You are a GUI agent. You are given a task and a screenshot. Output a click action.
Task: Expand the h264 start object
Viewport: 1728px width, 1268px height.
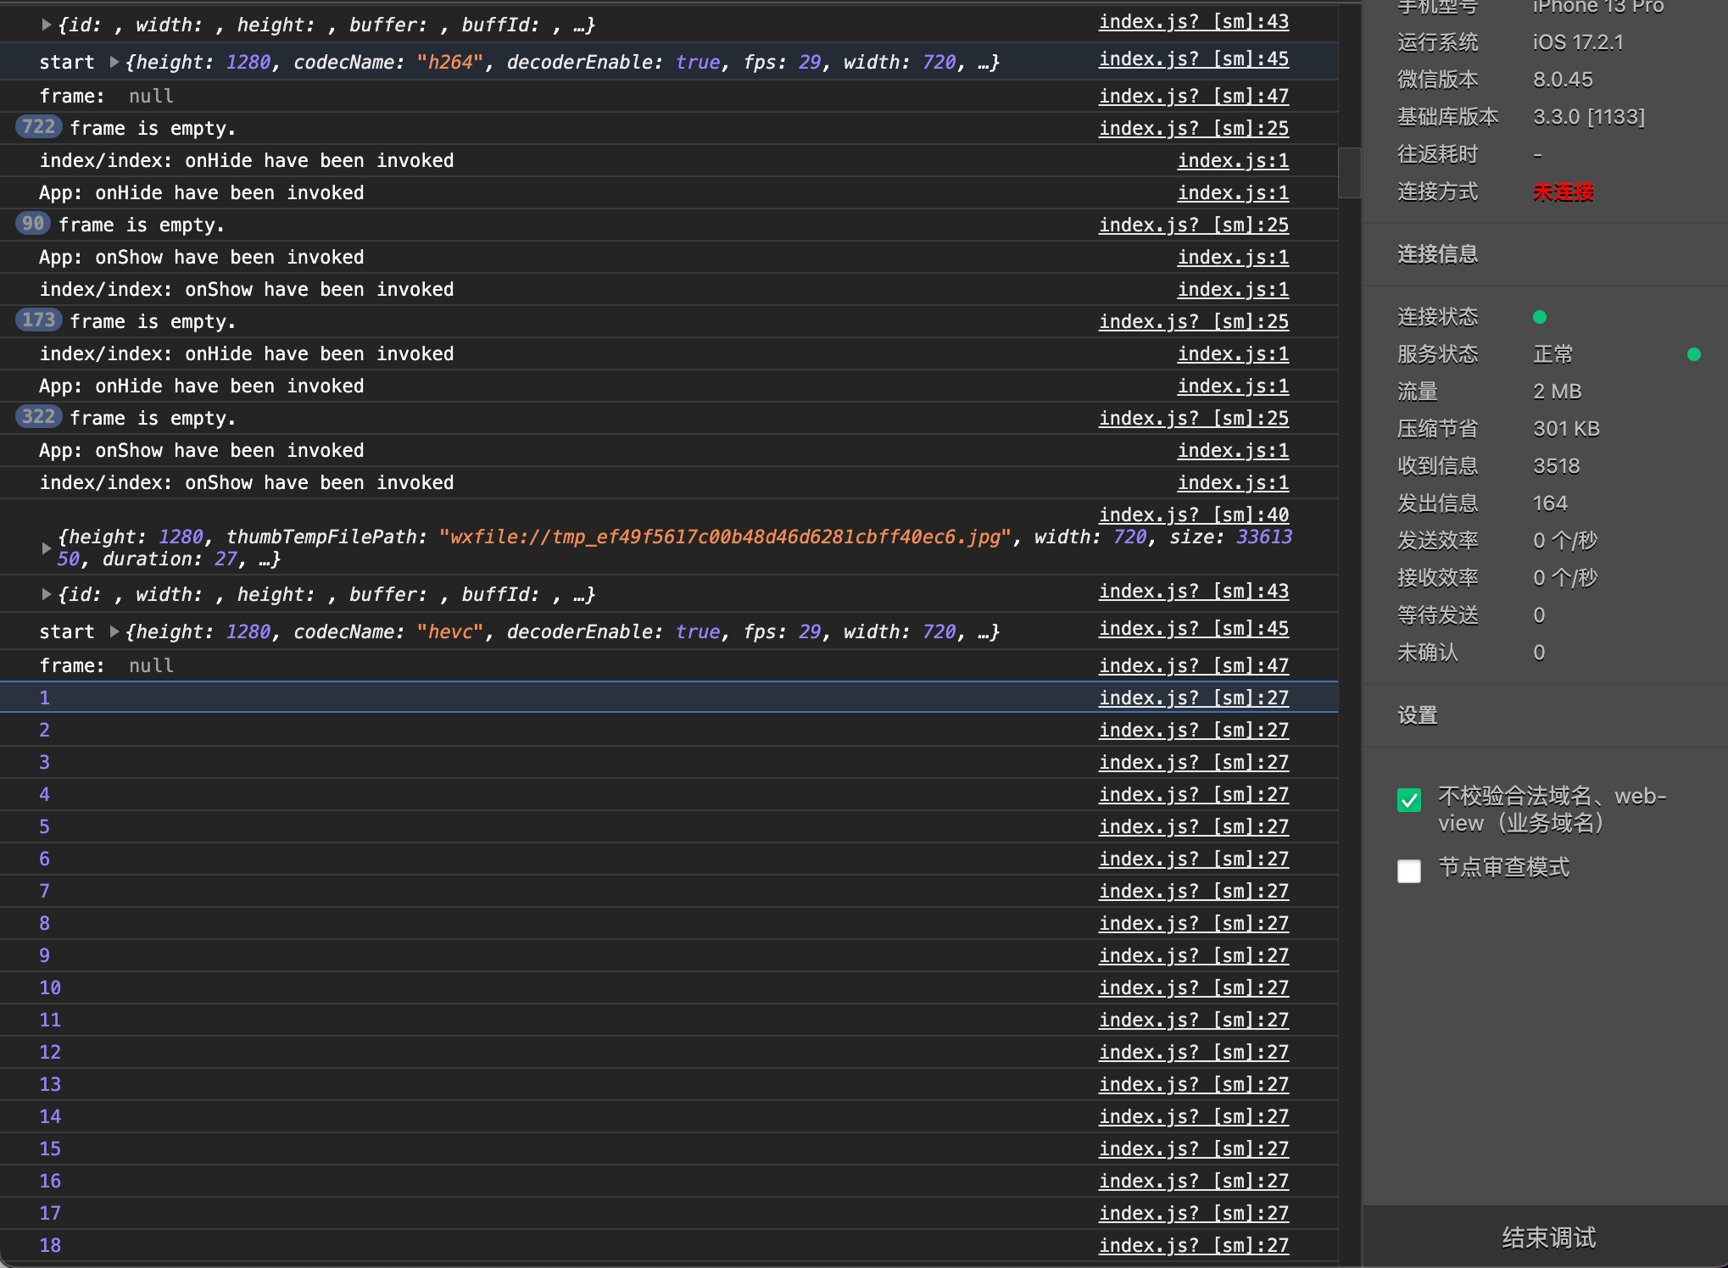point(114,62)
